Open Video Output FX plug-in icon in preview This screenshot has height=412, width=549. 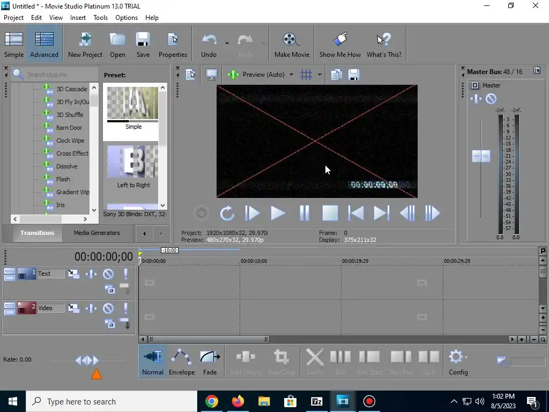coord(233,75)
